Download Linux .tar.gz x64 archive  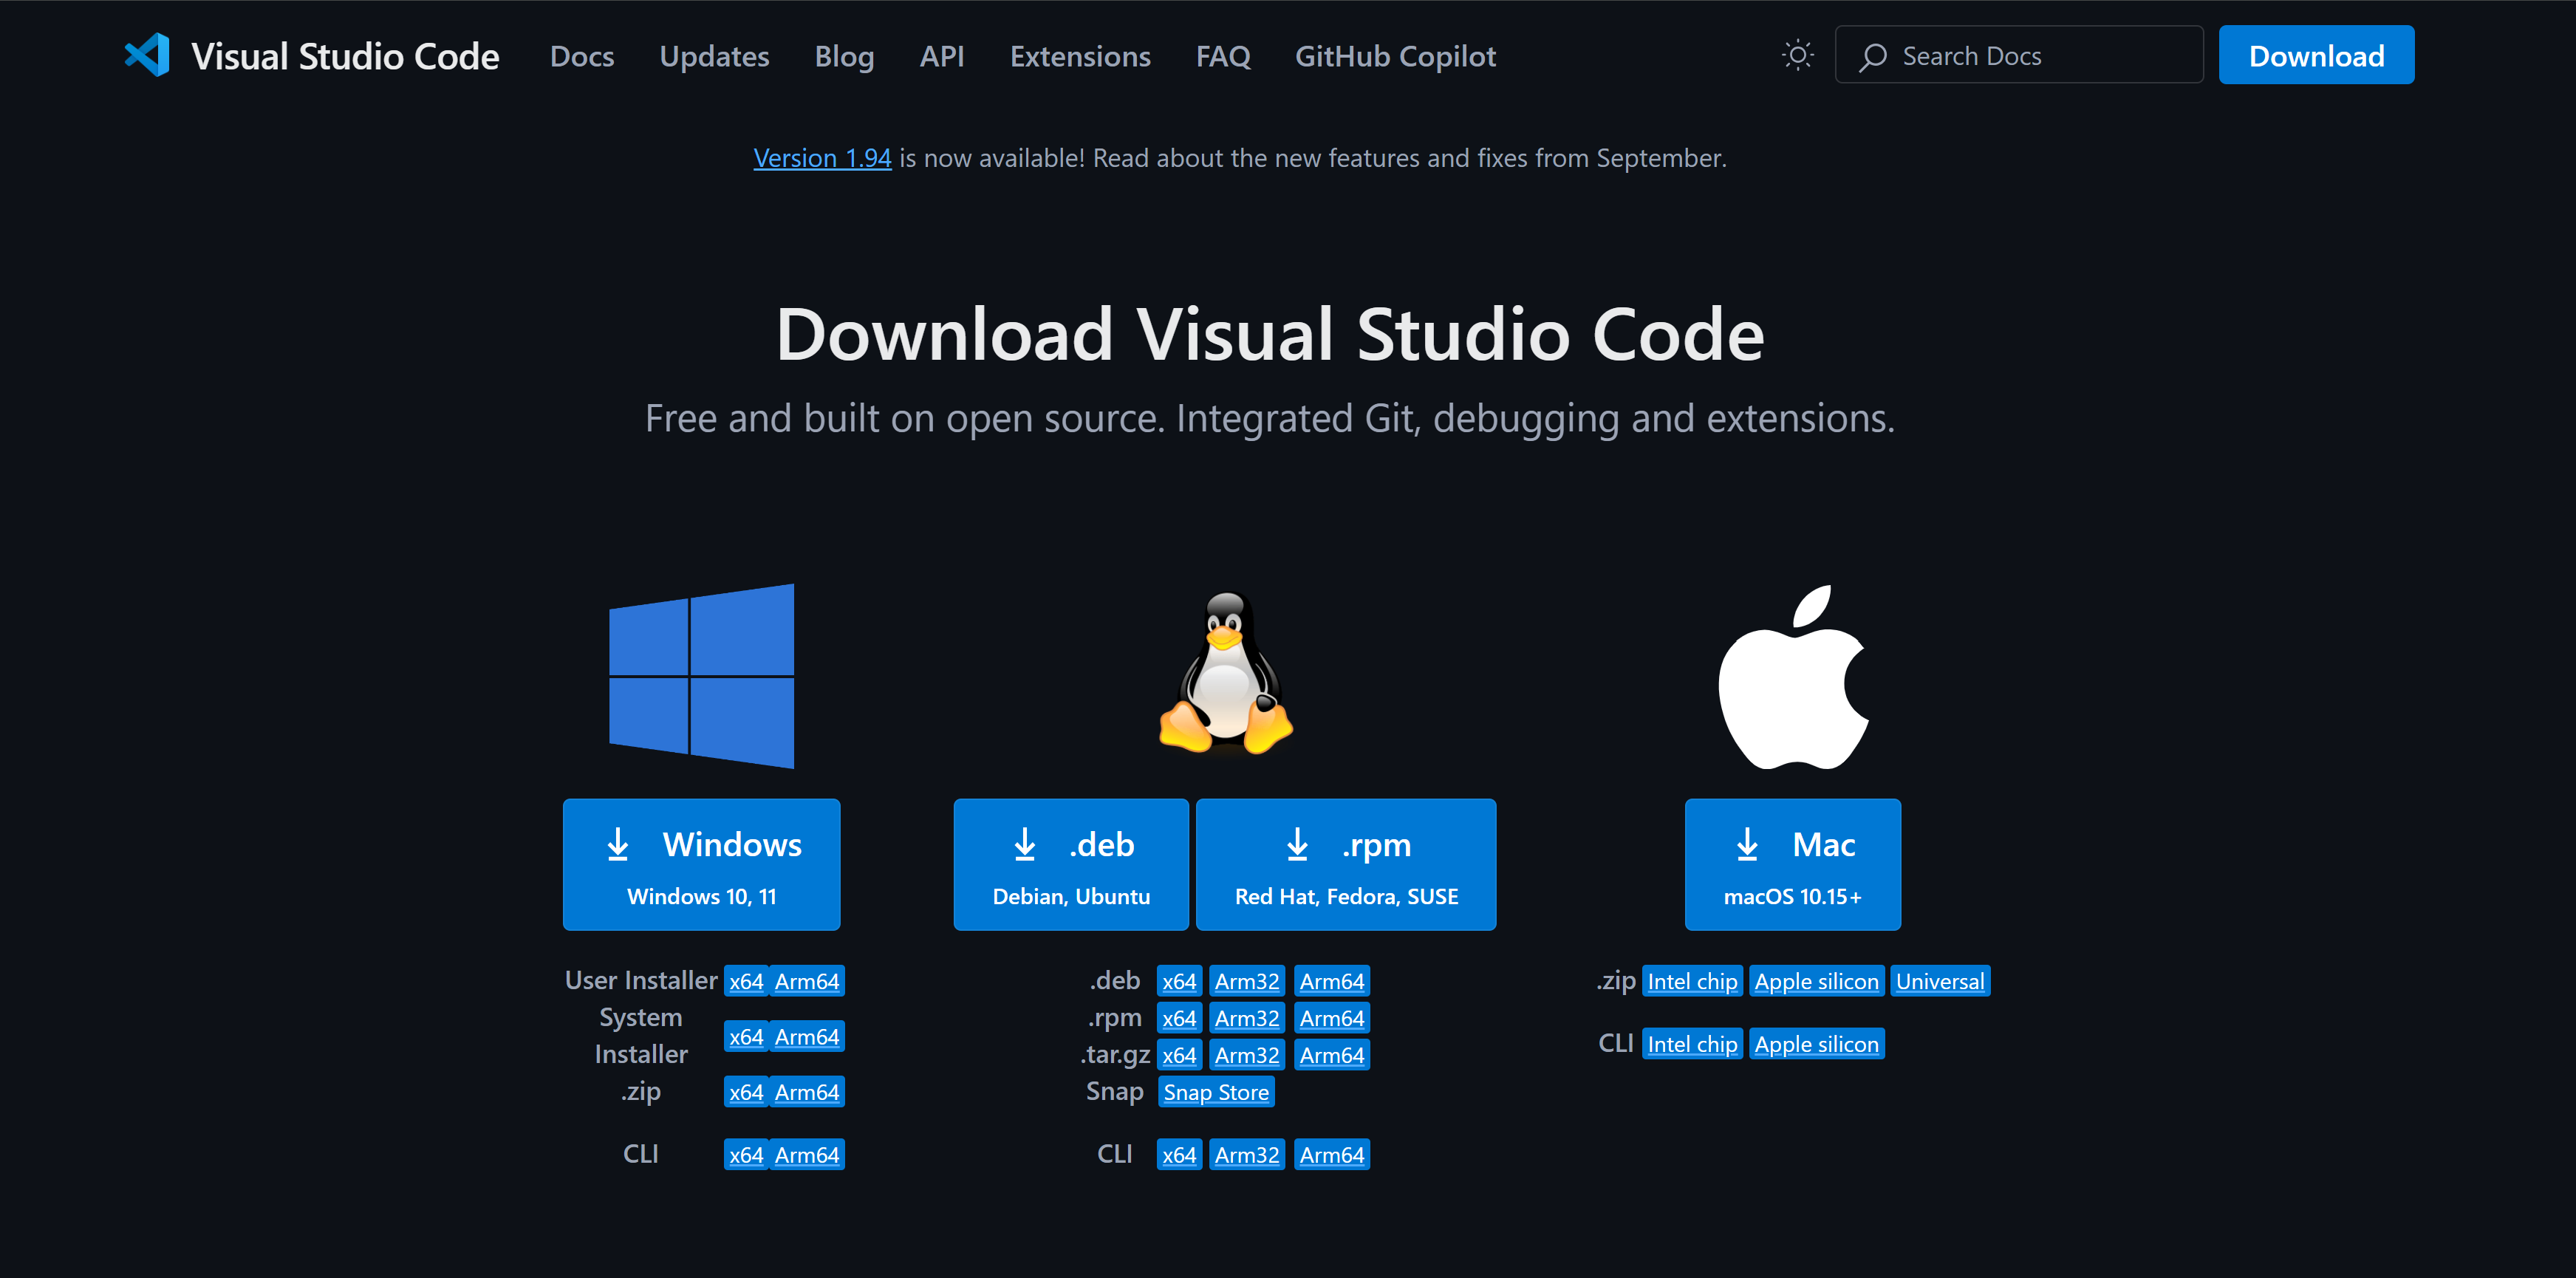tap(1179, 1055)
